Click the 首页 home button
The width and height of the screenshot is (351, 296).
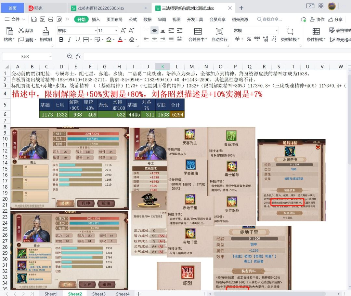click(x=13, y=8)
